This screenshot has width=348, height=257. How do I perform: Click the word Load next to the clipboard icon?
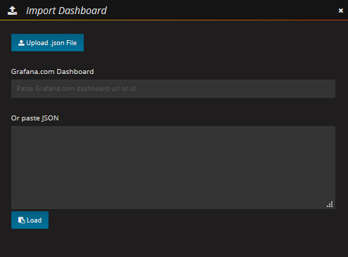[34, 220]
